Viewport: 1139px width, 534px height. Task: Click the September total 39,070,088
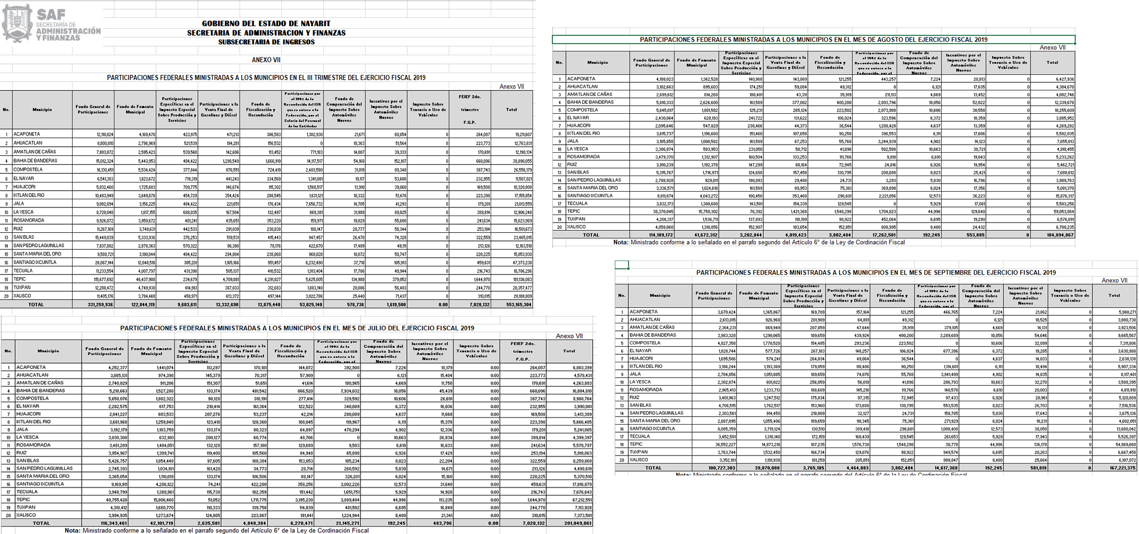(x=759, y=468)
